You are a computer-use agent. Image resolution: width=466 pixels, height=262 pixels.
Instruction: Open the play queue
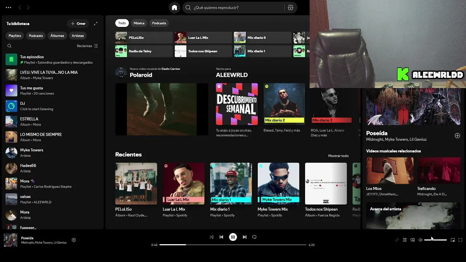point(405,240)
